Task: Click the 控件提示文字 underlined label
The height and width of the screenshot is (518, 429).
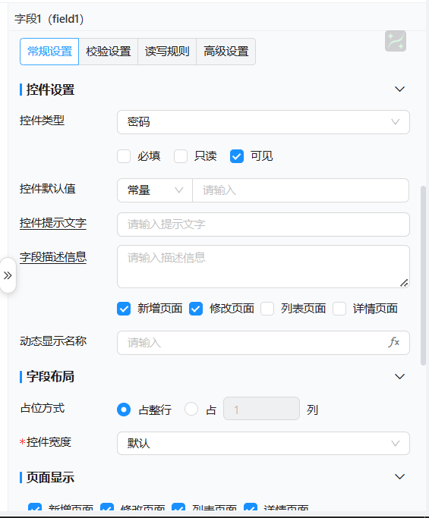Action: click(x=53, y=223)
